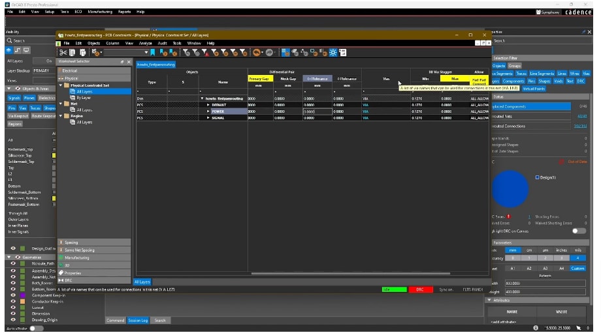
Task: Open the Electrical worksheet section
Action: [x=94, y=70]
